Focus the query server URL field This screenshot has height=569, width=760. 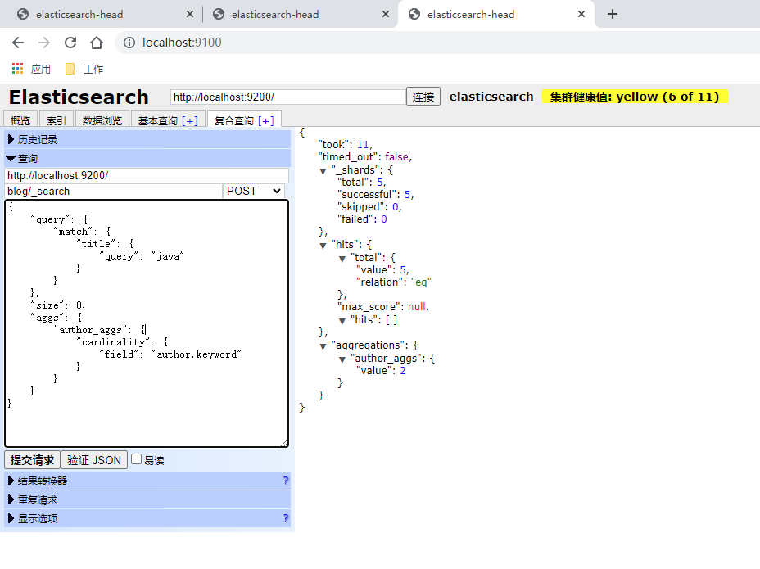coord(147,175)
